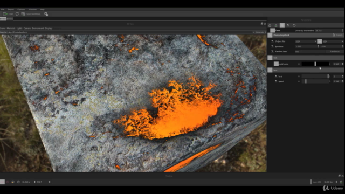Click the lock icon in Parameters toolbar
Screen dimensions: 345x194
click(270, 25)
